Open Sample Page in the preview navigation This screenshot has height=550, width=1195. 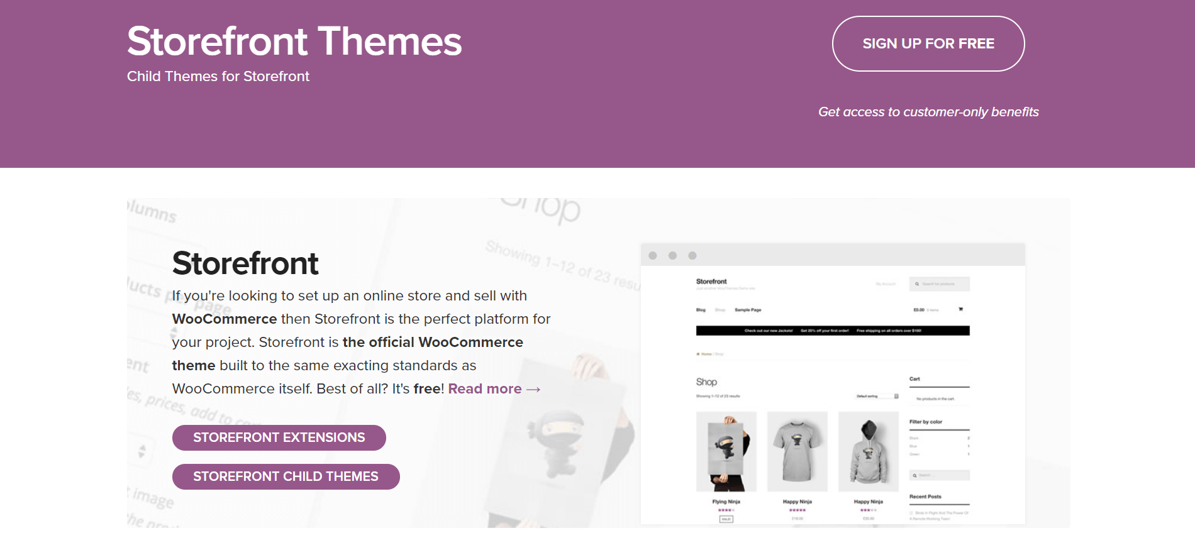[748, 310]
